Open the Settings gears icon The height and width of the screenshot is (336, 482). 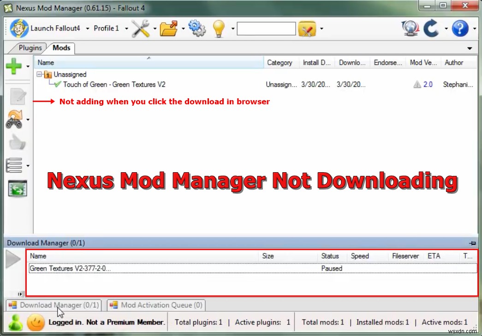point(197,28)
